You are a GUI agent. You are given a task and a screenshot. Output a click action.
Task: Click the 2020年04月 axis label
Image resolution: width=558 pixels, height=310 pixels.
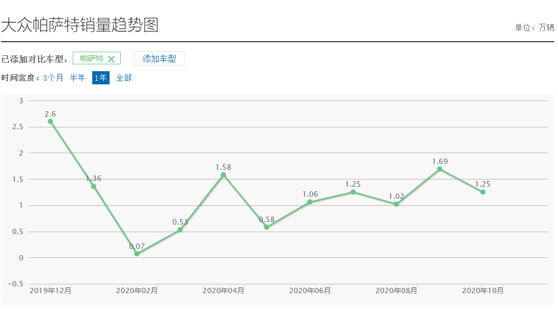click(223, 291)
